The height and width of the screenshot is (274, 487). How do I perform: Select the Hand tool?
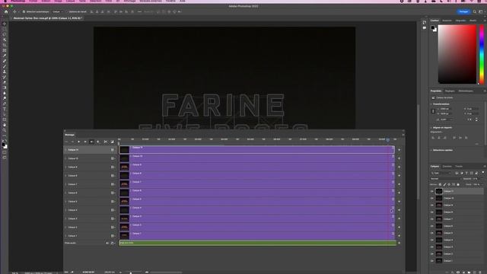[5, 125]
